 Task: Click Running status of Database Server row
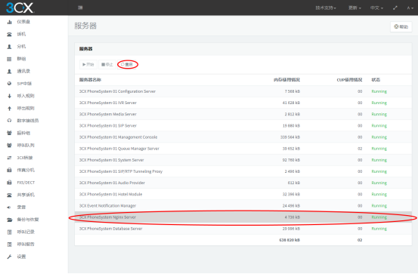379,229
